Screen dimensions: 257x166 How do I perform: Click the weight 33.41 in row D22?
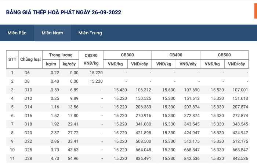73,142
